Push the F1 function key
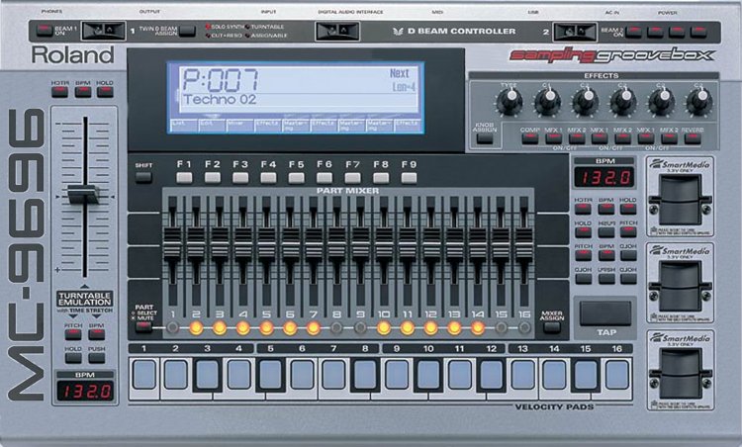This screenshot has height=447, width=742. coord(184,178)
